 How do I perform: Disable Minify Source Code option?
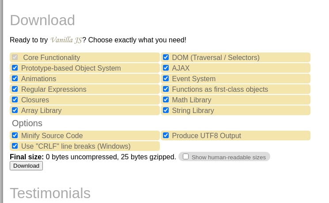pyautogui.click(x=15, y=135)
